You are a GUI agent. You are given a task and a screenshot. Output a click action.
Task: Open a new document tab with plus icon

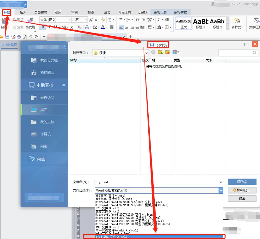(131, 37)
